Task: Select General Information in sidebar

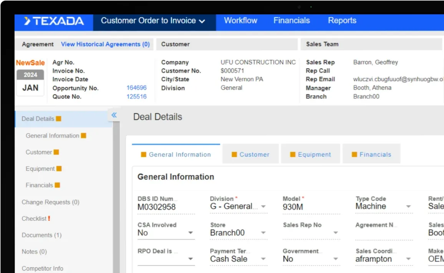Action: click(52, 136)
